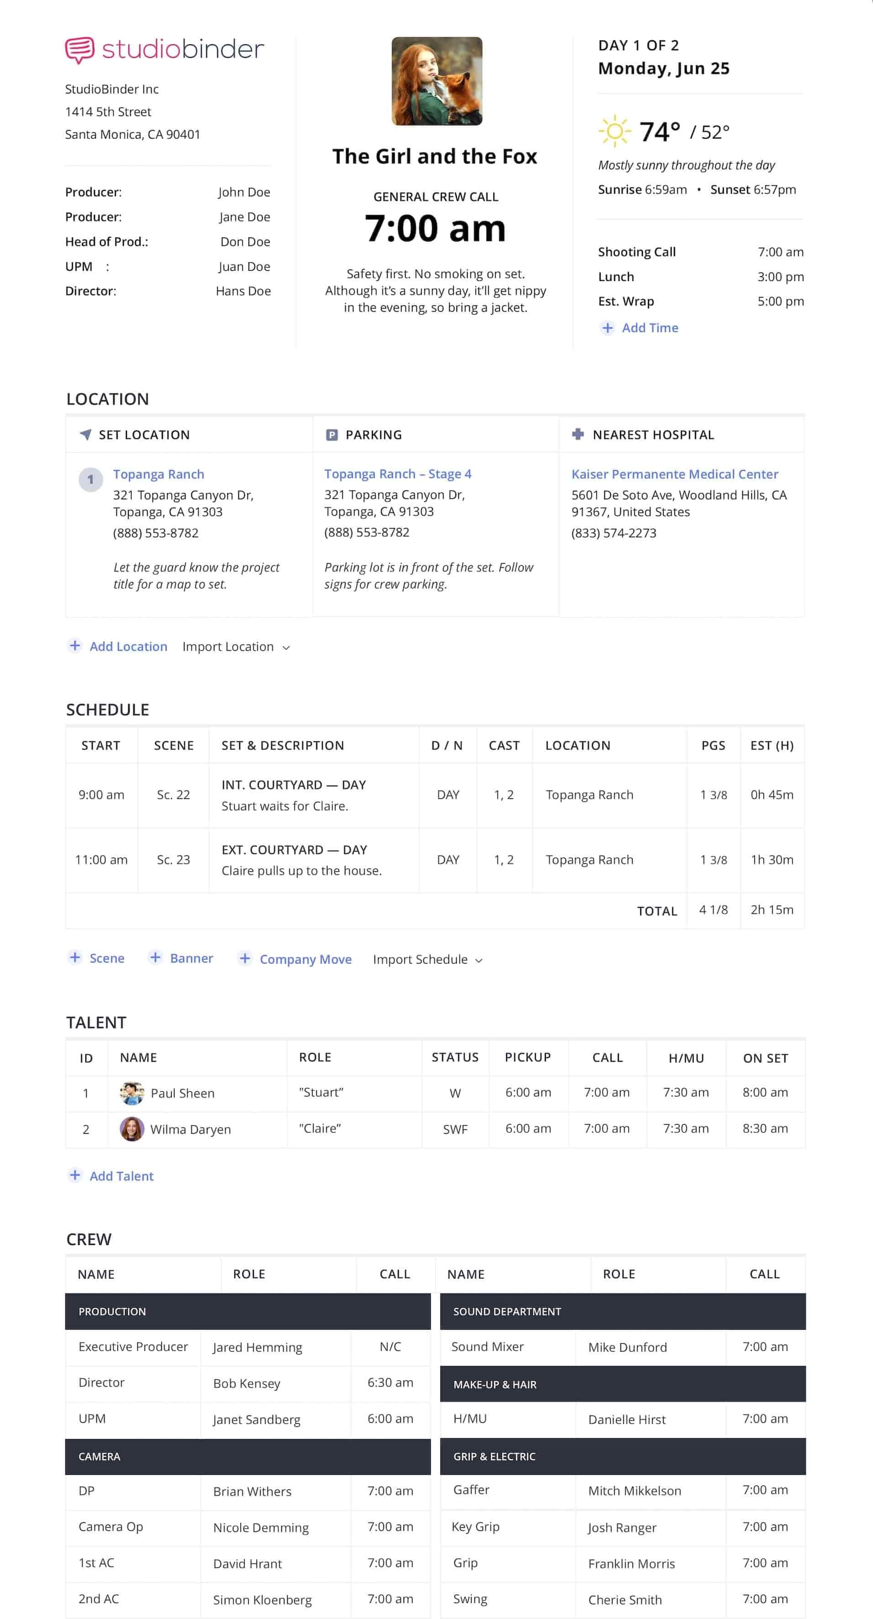Follow the Topanga Ranch – Stage 4 link
The image size is (873, 1619).
397,474
